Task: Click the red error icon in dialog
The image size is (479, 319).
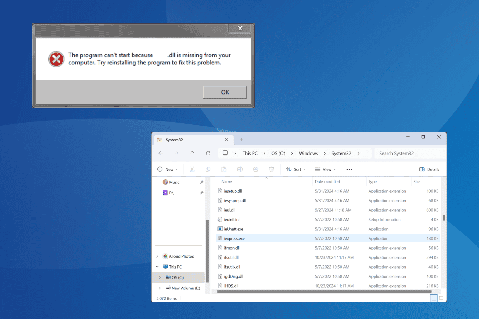Action: point(56,59)
